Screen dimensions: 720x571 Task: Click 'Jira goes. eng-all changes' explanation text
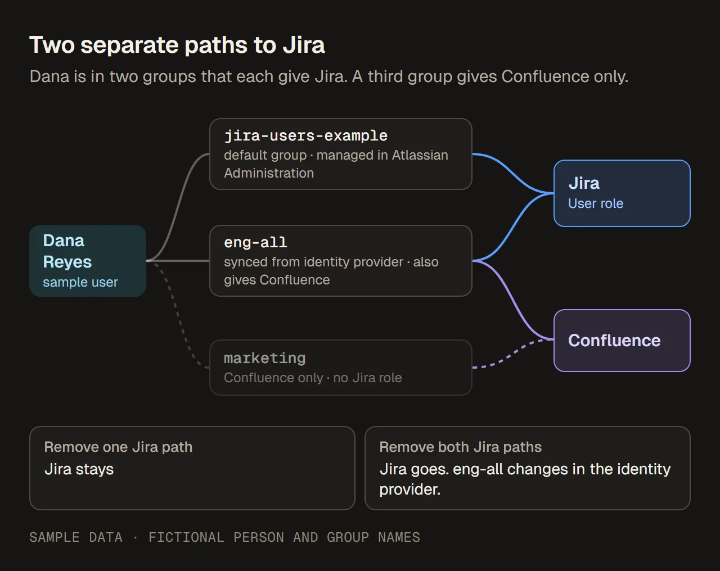click(x=525, y=479)
